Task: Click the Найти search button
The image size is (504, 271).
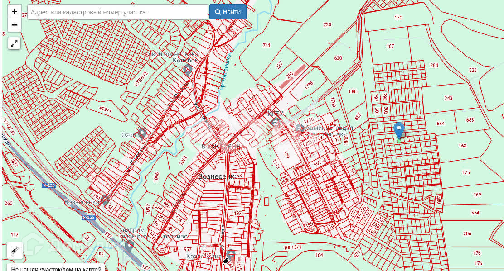Action: [x=228, y=12]
